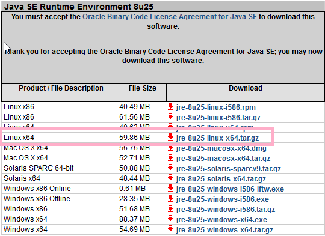The height and width of the screenshot is (236, 325).
Task: Click red download arrow for solaris-x64.tar.gz
Action: [x=170, y=178]
